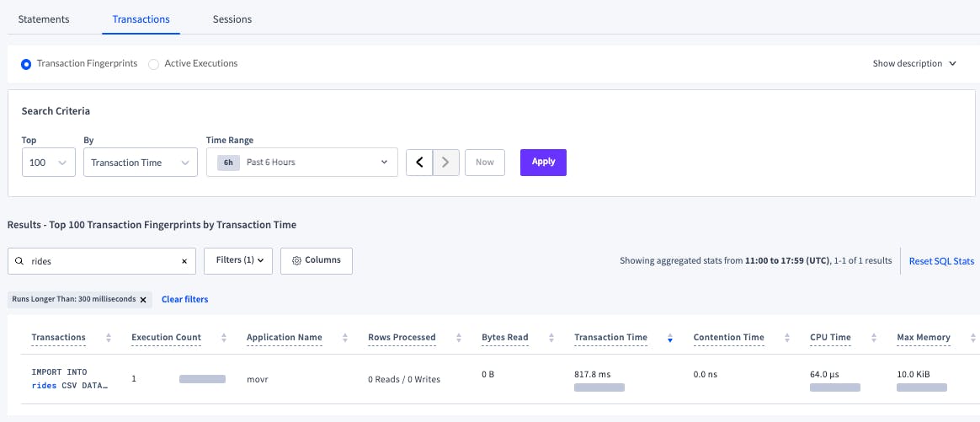This screenshot has height=422, width=980.
Task: Open the Filters (1) dropdown
Action: (238, 261)
